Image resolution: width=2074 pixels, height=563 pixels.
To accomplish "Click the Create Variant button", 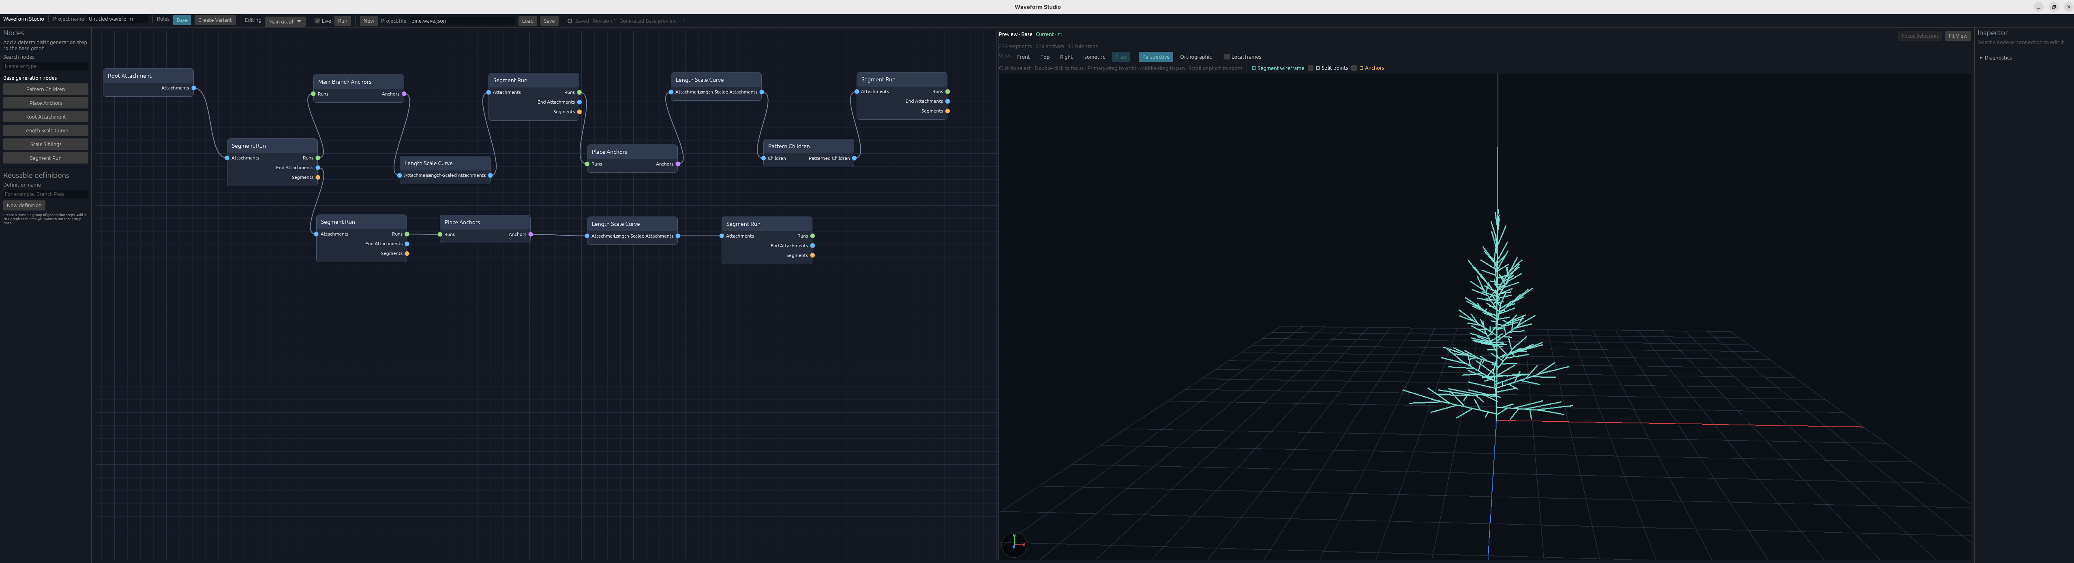I will point(215,20).
